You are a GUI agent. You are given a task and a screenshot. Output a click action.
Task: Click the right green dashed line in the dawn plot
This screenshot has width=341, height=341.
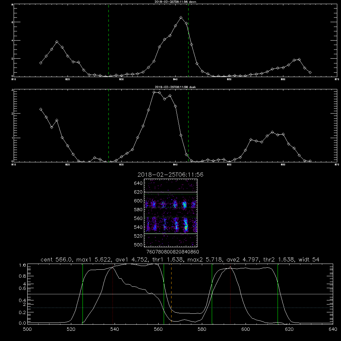[x=188, y=41]
